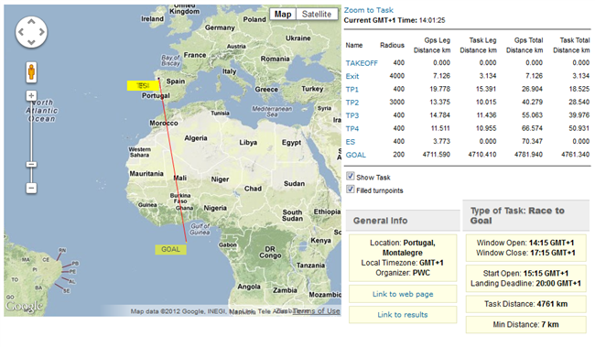Select the TAKEOFF turnpoint link
The image size is (595, 347).
362,63
